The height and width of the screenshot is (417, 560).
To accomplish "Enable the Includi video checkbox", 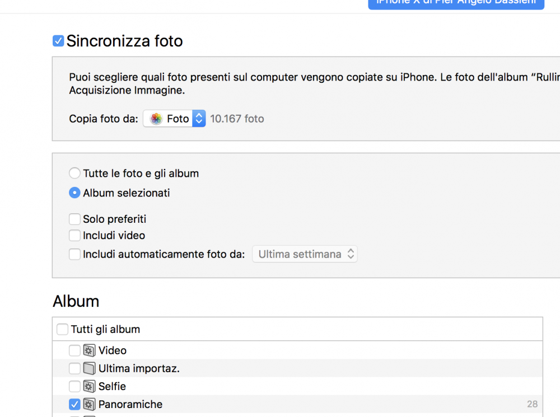I will click(x=74, y=235).
